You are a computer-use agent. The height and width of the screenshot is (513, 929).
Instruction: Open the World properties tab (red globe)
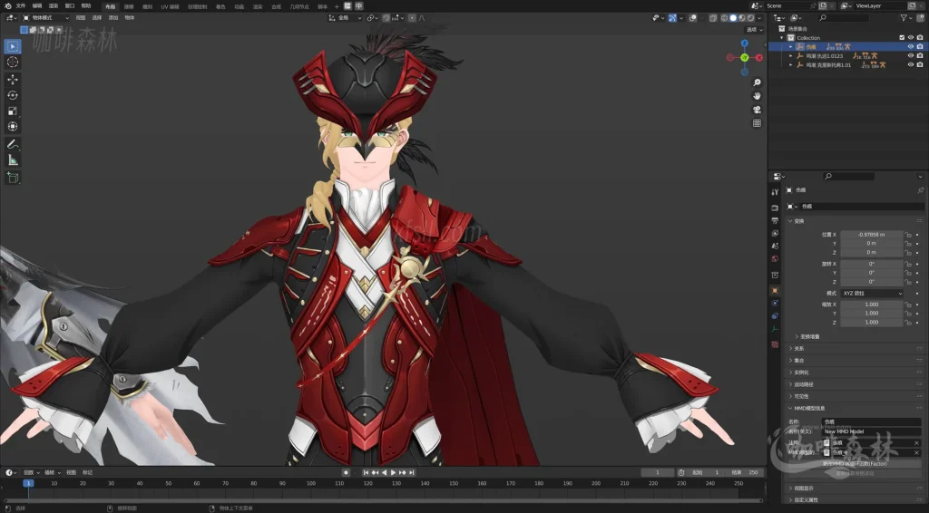click(x=775, y=259)
